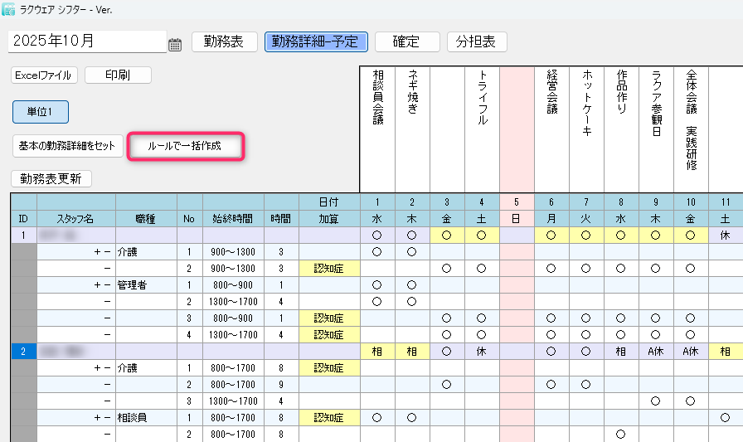Toggle the day 1 circle in staff 1's 介護 No 1 row
This screenshot has width=743, height=442.
(x=377, y=251)
